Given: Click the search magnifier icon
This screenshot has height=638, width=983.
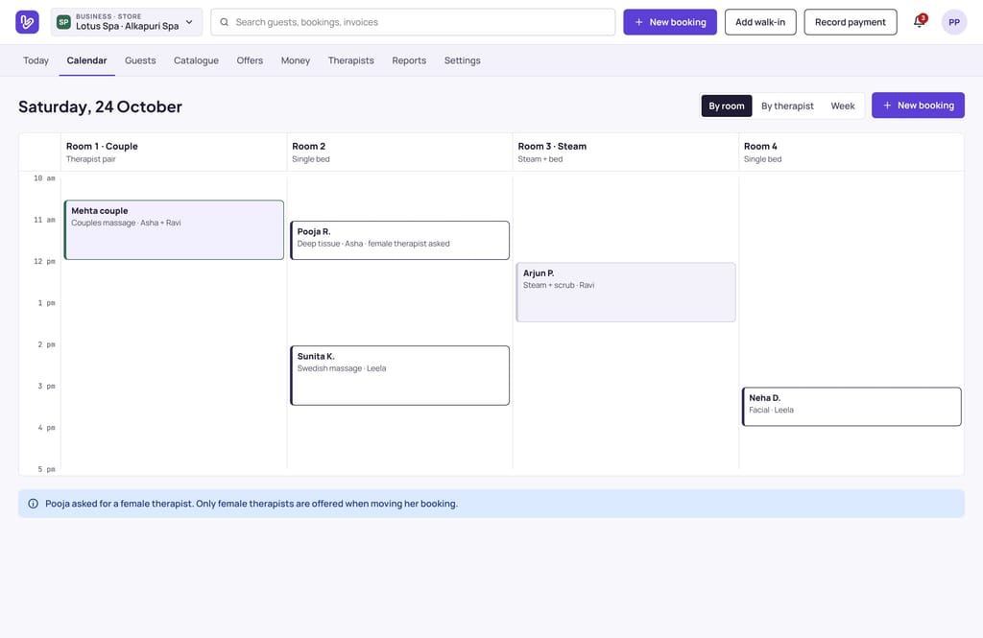Looking at the screenshot, I should point(224,22).
